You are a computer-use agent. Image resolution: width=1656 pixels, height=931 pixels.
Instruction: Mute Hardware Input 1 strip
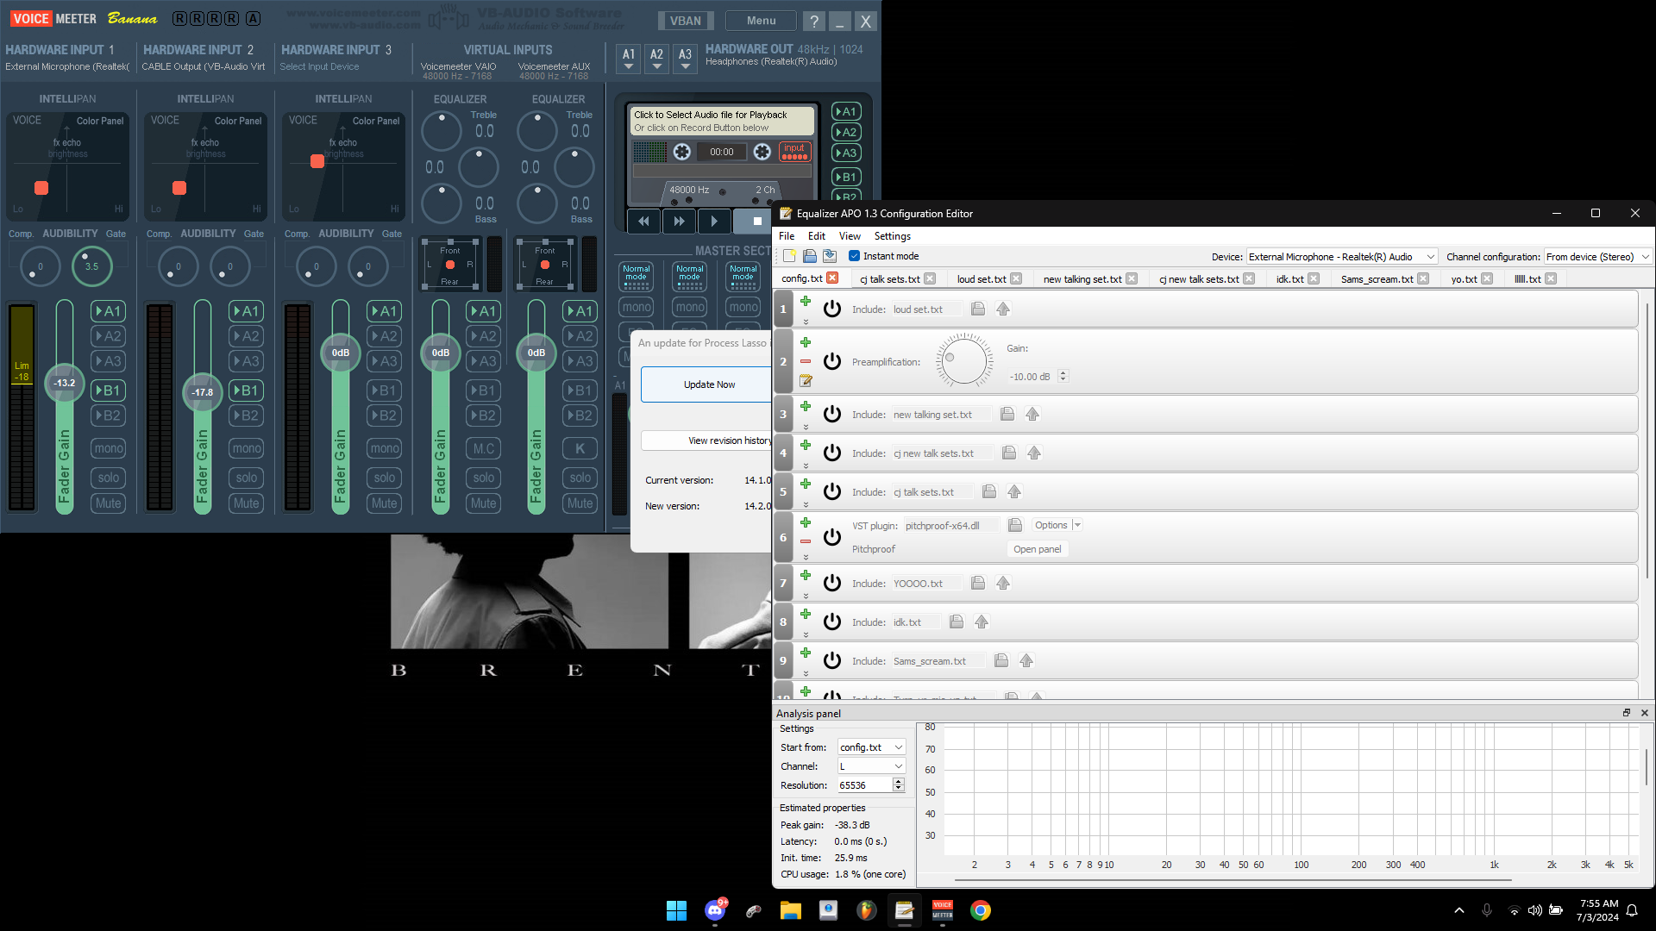(x=108, y=503)
